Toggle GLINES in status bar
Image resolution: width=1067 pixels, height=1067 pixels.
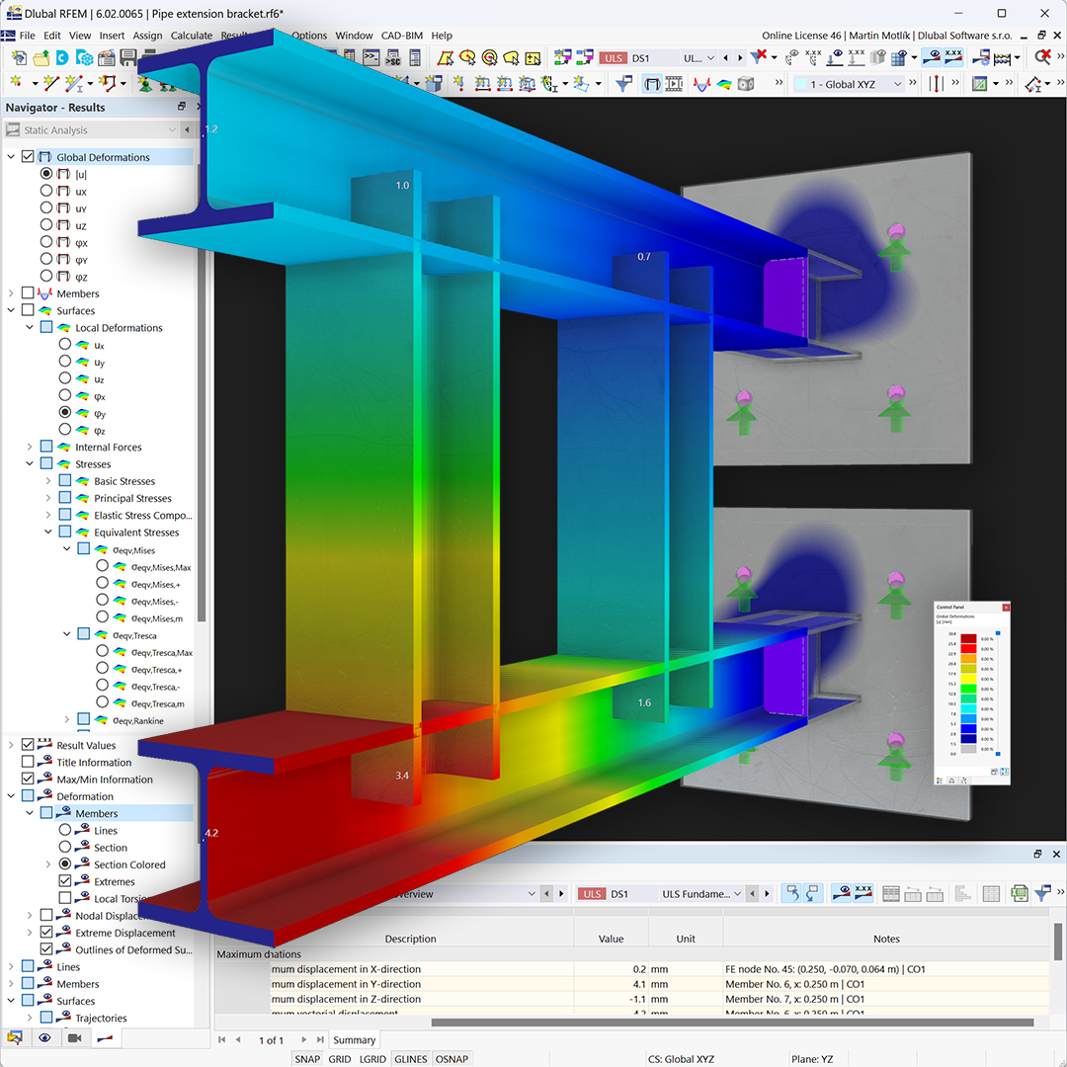(x=410, y=1059)
